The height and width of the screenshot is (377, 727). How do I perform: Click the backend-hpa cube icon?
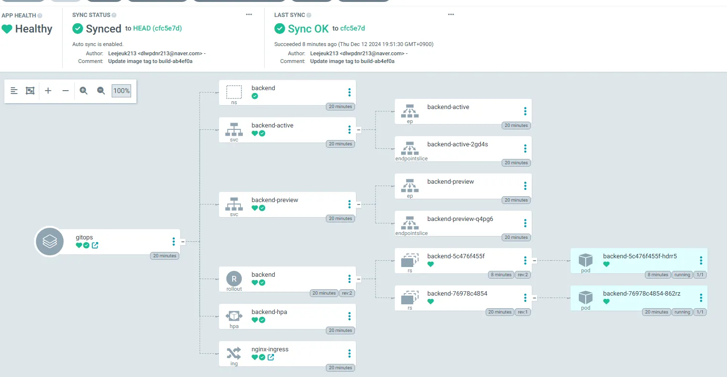tap(234, 316)
